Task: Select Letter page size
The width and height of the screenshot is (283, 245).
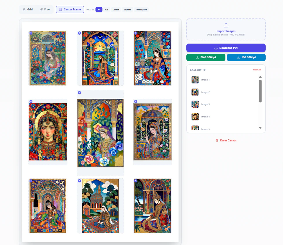Action: 116,10
